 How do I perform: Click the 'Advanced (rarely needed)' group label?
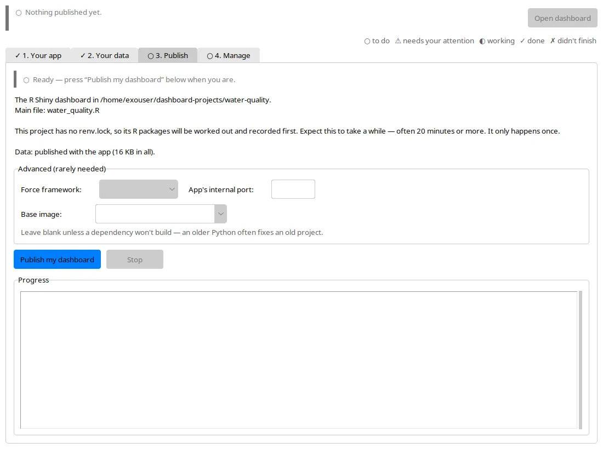click(62, 169)
